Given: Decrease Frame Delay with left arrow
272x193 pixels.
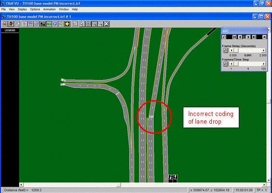Looking at the screenshot, I should (231, 51).
